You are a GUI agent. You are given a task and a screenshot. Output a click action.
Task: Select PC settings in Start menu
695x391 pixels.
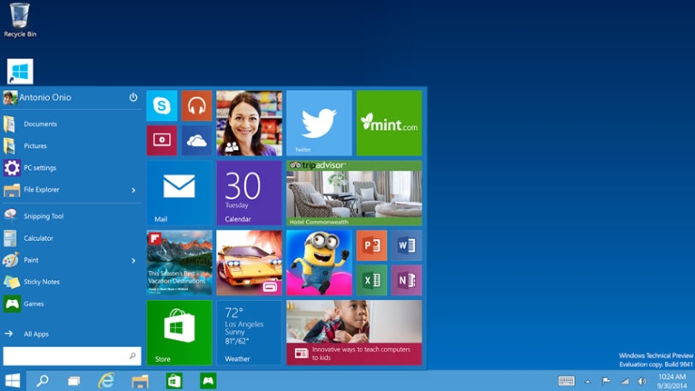39,168
